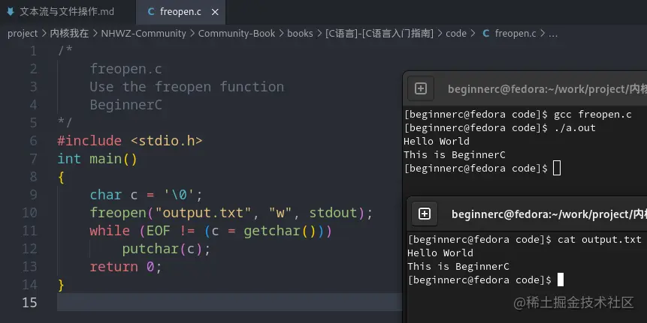647x323 pixels.
Task: Click the main function name
Action: coord(106,159)
